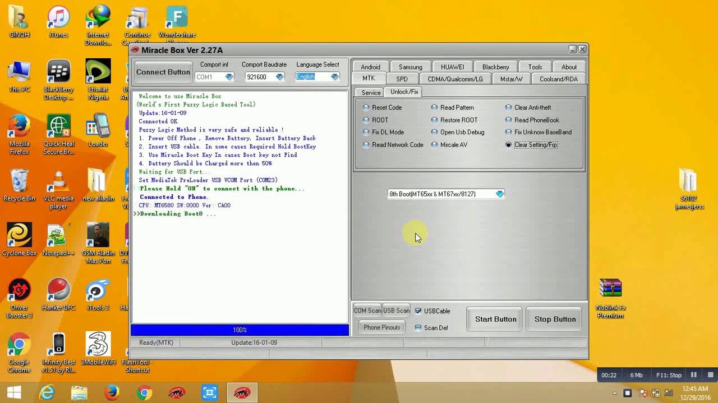
Task: Switch to the Android tab
Action: click(370, 67)
